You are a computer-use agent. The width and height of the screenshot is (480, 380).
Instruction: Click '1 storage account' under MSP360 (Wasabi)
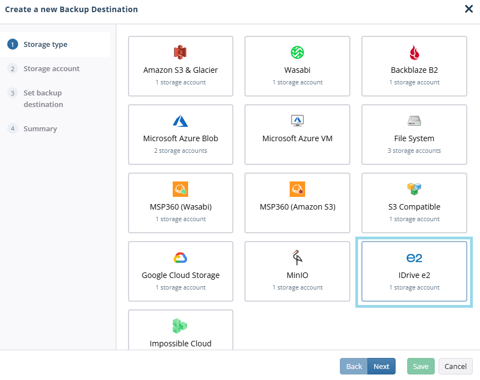click(x=180, y=219)
